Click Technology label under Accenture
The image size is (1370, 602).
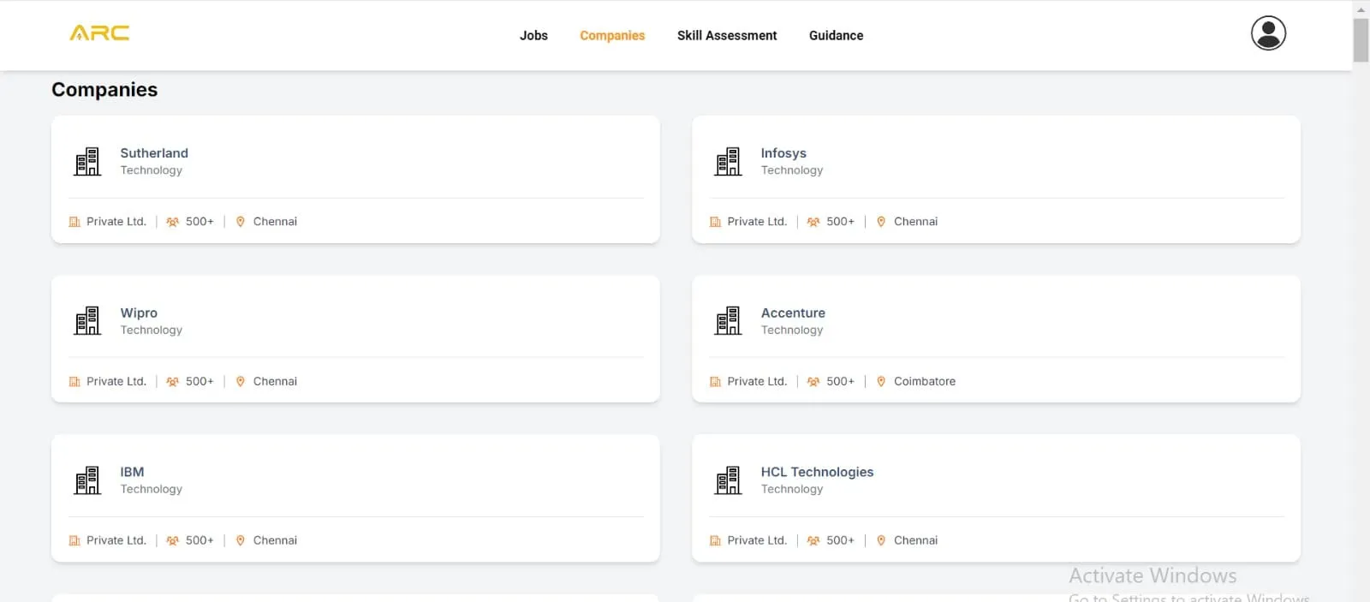(x=792, y=331)
